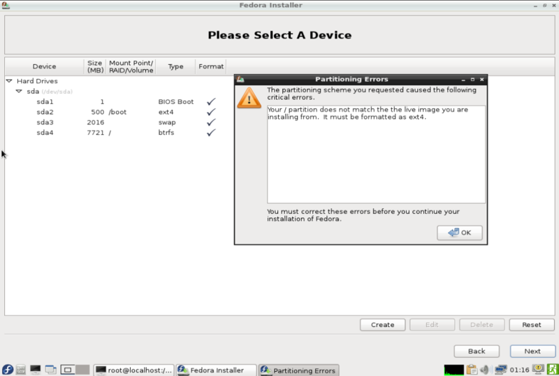Switch to Fedora Installer taskbar item
Screen dimensions: 559x376
pos(216,370)
